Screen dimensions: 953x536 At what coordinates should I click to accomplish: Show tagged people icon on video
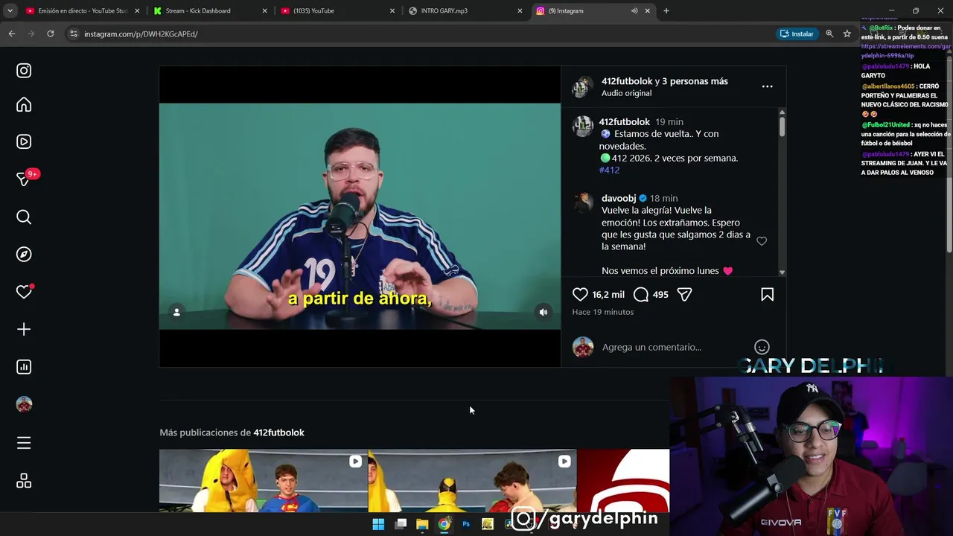[176, 312]
